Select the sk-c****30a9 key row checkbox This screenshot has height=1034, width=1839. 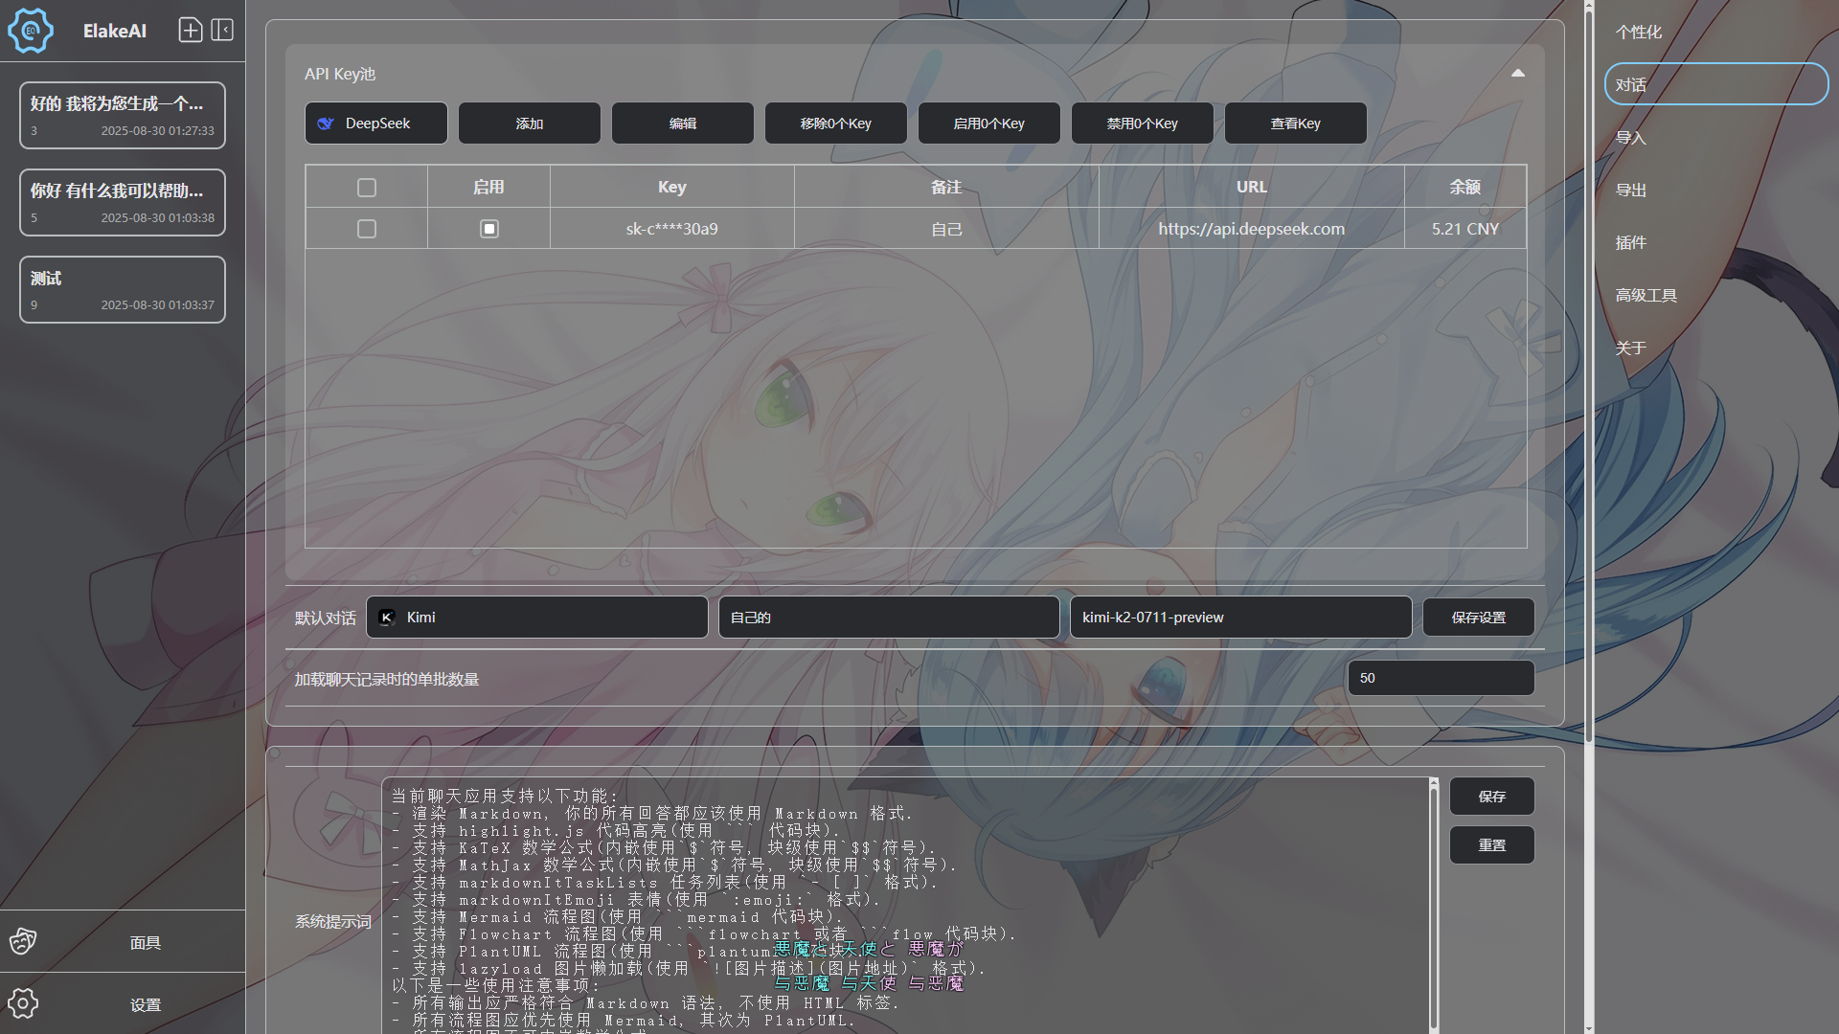point(367,229)
